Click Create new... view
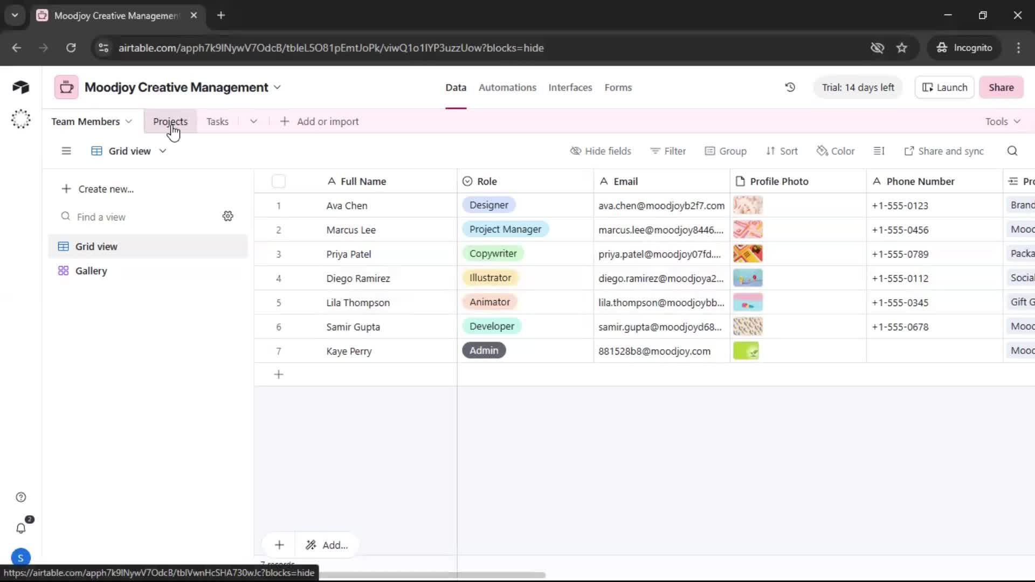 pos(98,189)
